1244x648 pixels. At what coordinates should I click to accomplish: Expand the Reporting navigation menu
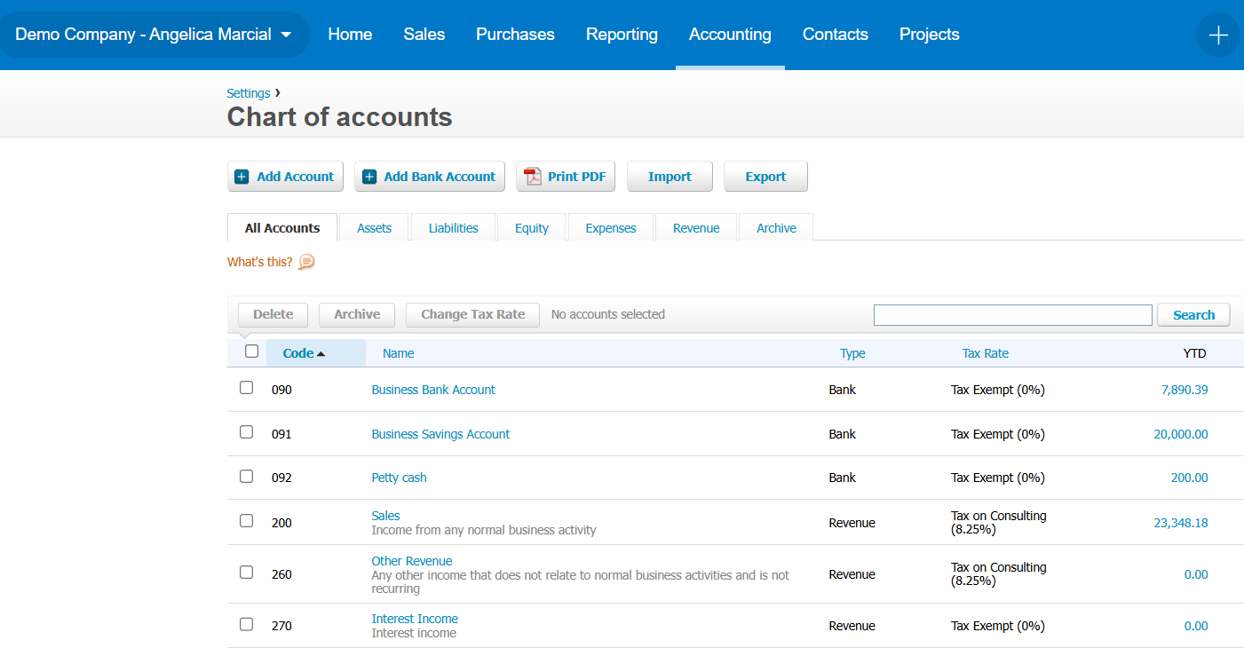622,35
